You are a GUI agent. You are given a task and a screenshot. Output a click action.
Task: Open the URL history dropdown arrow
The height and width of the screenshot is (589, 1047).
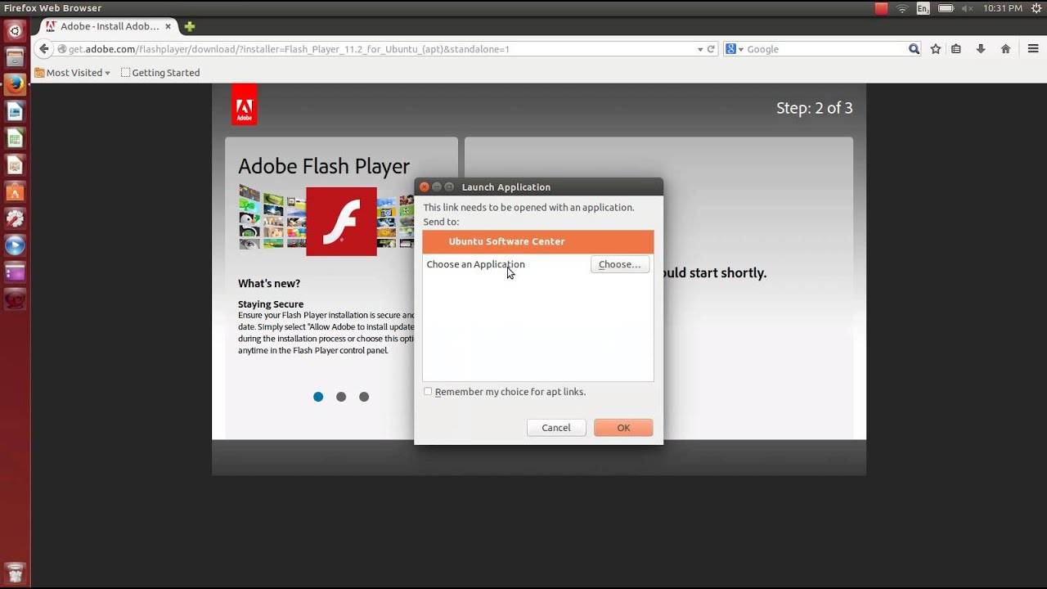700,49
